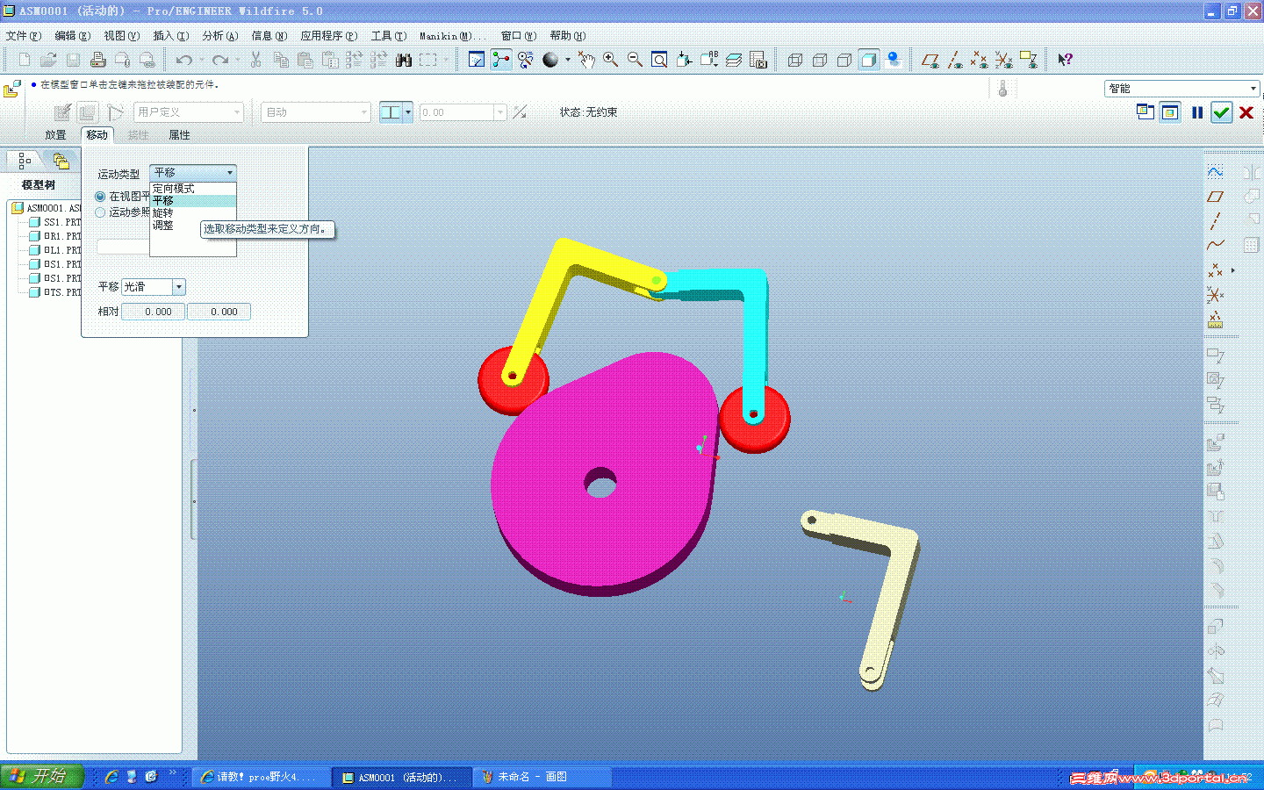
Task: Switch to the 放置 tab
Action: click(x=55, y=135)
